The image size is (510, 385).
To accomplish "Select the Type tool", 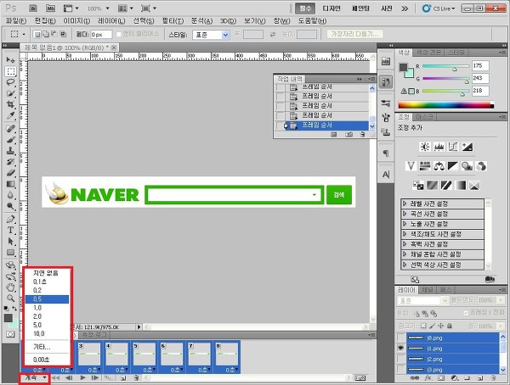I will [10, 230].
